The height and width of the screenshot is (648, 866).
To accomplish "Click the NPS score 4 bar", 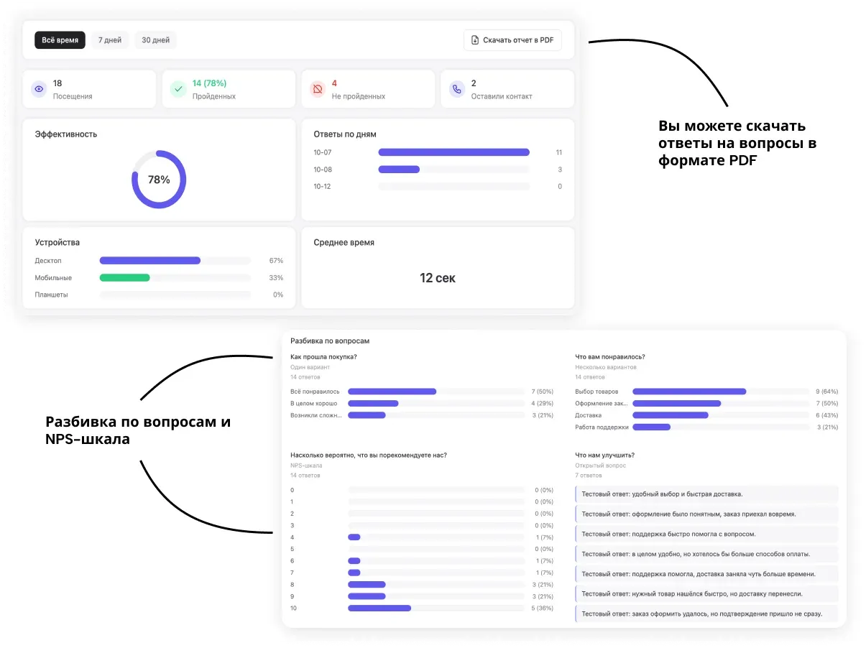I will 354,537.
